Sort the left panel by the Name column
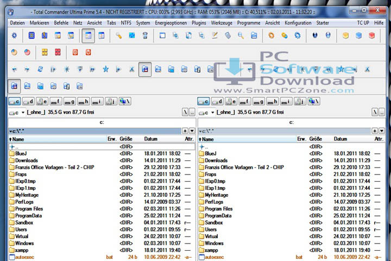Screen dimensions: 391x261 click(x=58, y=139)
